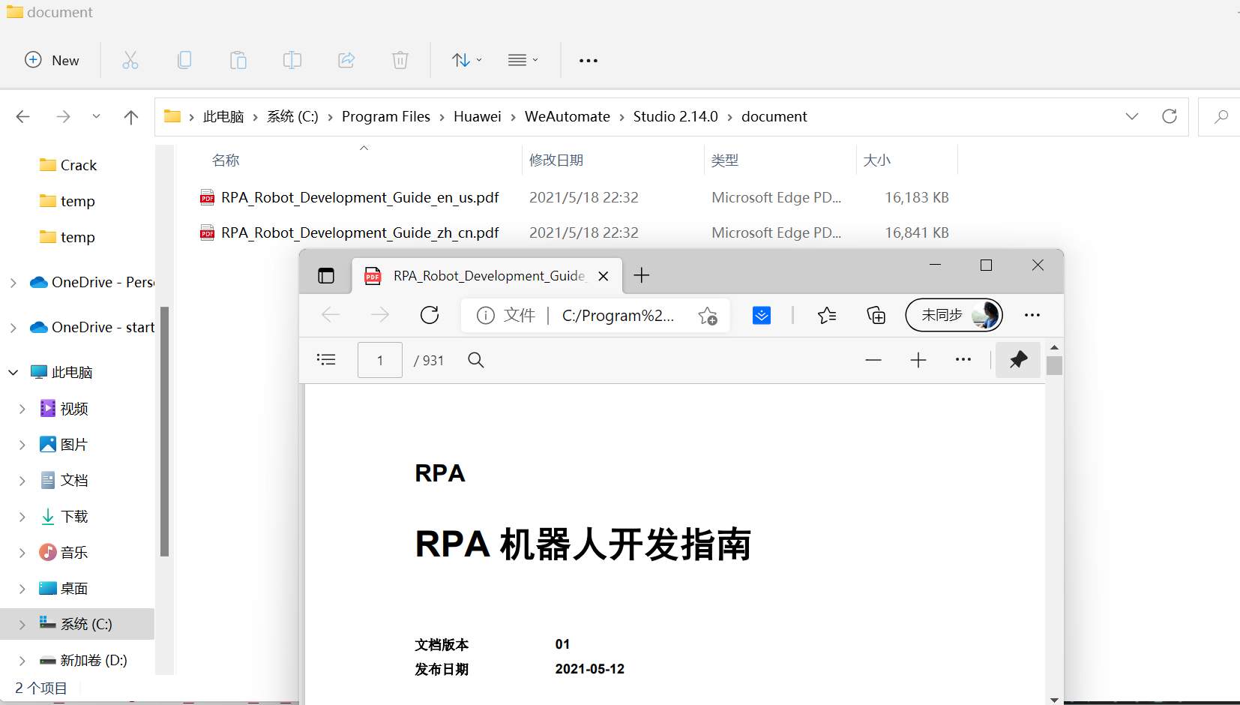Click the New button in File Explorer
1240x705 pixels.
pos(52,60)
